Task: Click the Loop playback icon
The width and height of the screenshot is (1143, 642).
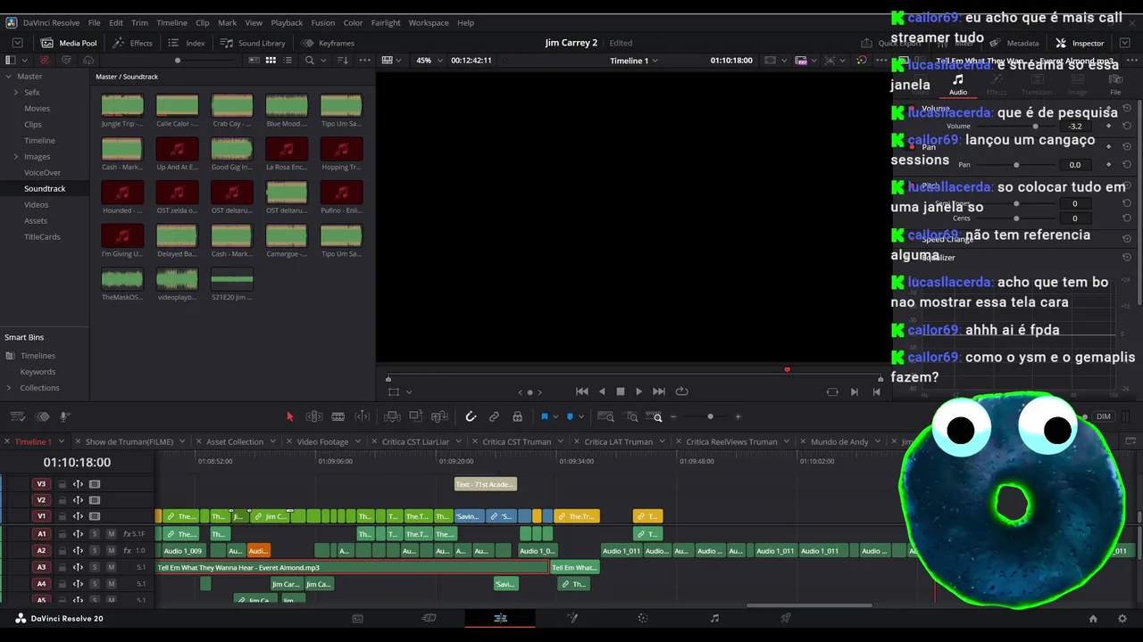Action: (682, 391)
